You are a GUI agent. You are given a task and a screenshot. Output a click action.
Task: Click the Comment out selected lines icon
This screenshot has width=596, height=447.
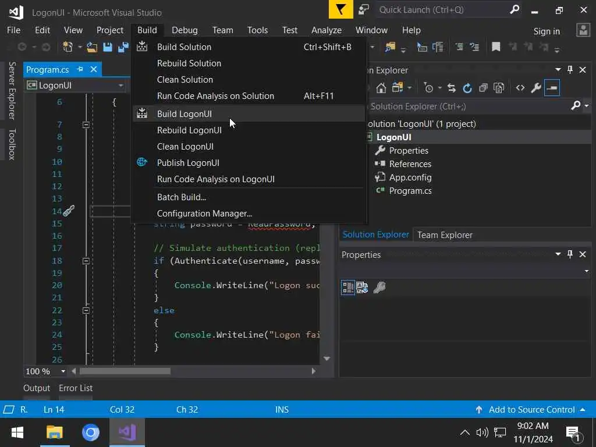[459, 47]
